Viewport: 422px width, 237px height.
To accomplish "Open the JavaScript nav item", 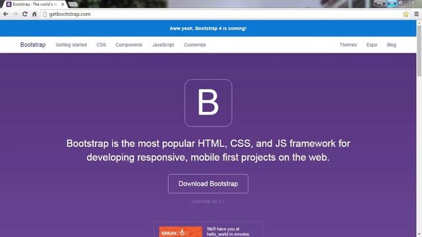I will 163,45.
